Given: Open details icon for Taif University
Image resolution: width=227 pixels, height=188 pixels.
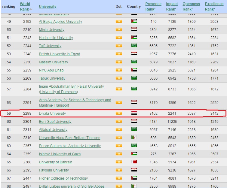Looking at the screenshot, I should [119, 46].
